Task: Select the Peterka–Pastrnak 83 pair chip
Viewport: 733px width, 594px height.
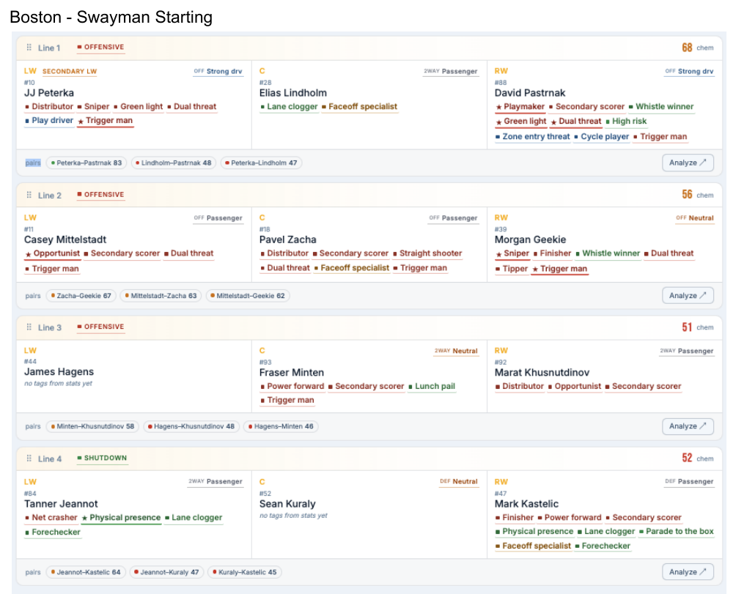Action: coord(86,163)
